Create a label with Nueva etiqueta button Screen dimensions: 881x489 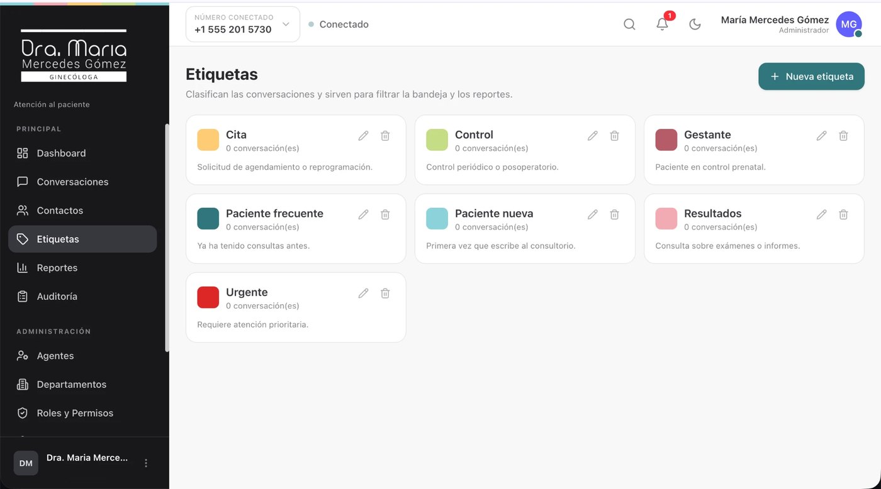pos(811,77)
